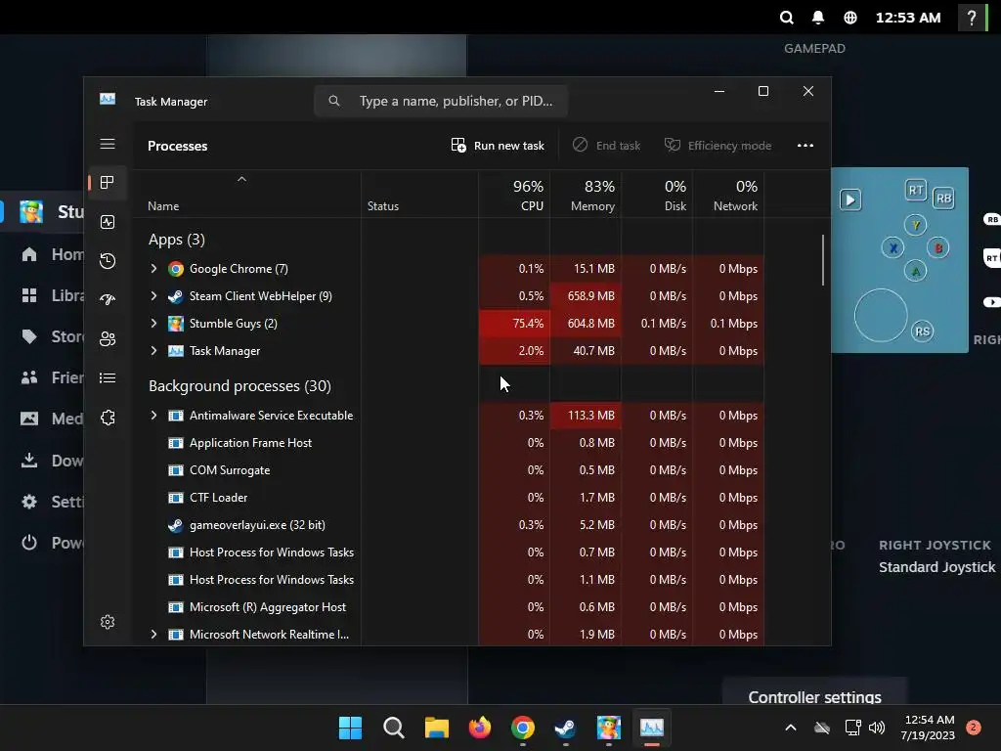Launch Firefox from the taskbar
The height and width of the screenshot is (751, 1001).
[480, 728]
